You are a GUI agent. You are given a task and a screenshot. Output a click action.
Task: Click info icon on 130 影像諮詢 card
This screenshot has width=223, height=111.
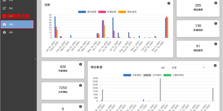(x=215, y=24)
